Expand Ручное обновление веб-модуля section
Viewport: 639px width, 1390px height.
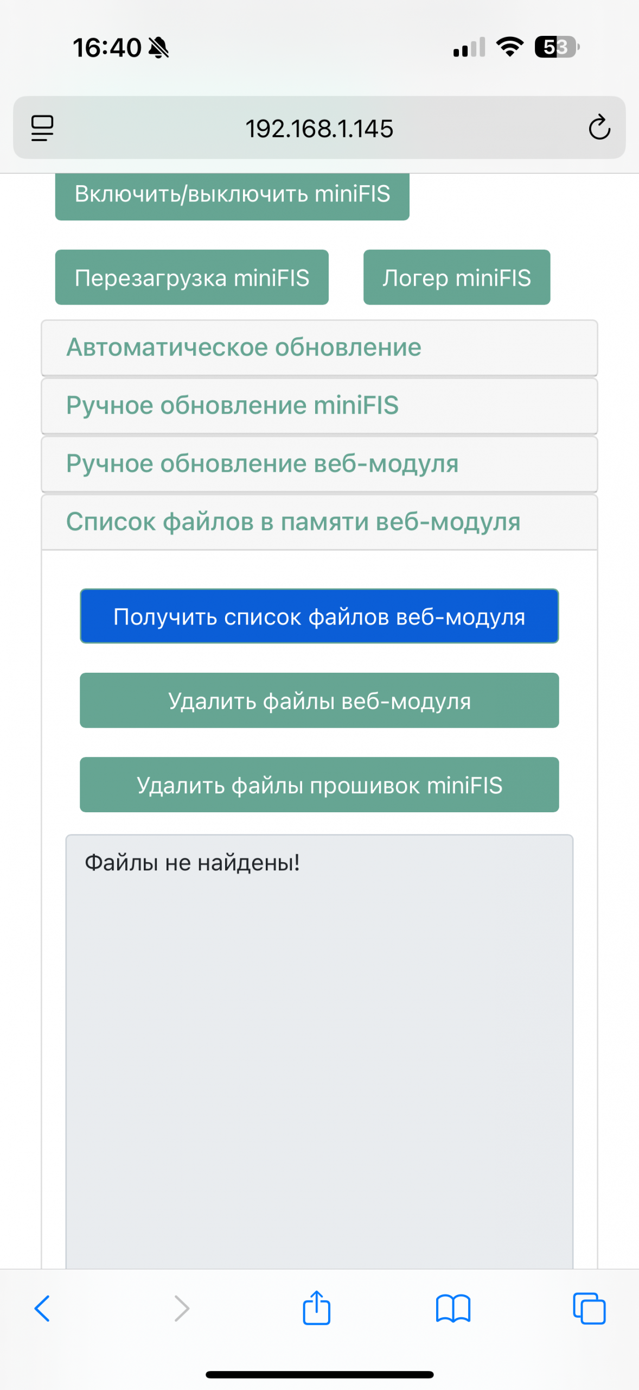[319, 464]
